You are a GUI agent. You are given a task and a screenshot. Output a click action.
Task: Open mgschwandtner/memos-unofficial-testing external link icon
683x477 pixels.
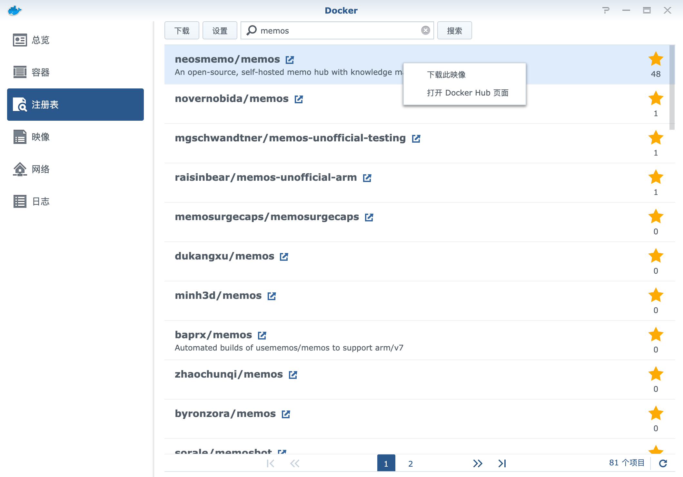416,138
